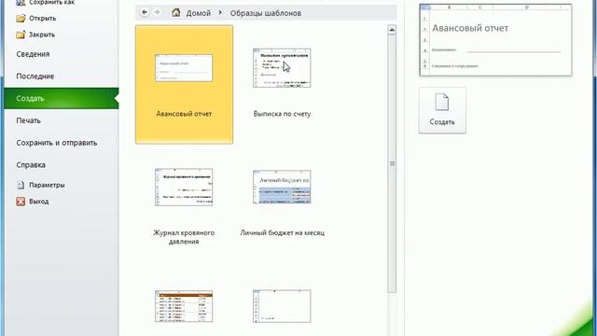Open the Справка section
This screenshot has height=336, width=597.
click(31, 165)
